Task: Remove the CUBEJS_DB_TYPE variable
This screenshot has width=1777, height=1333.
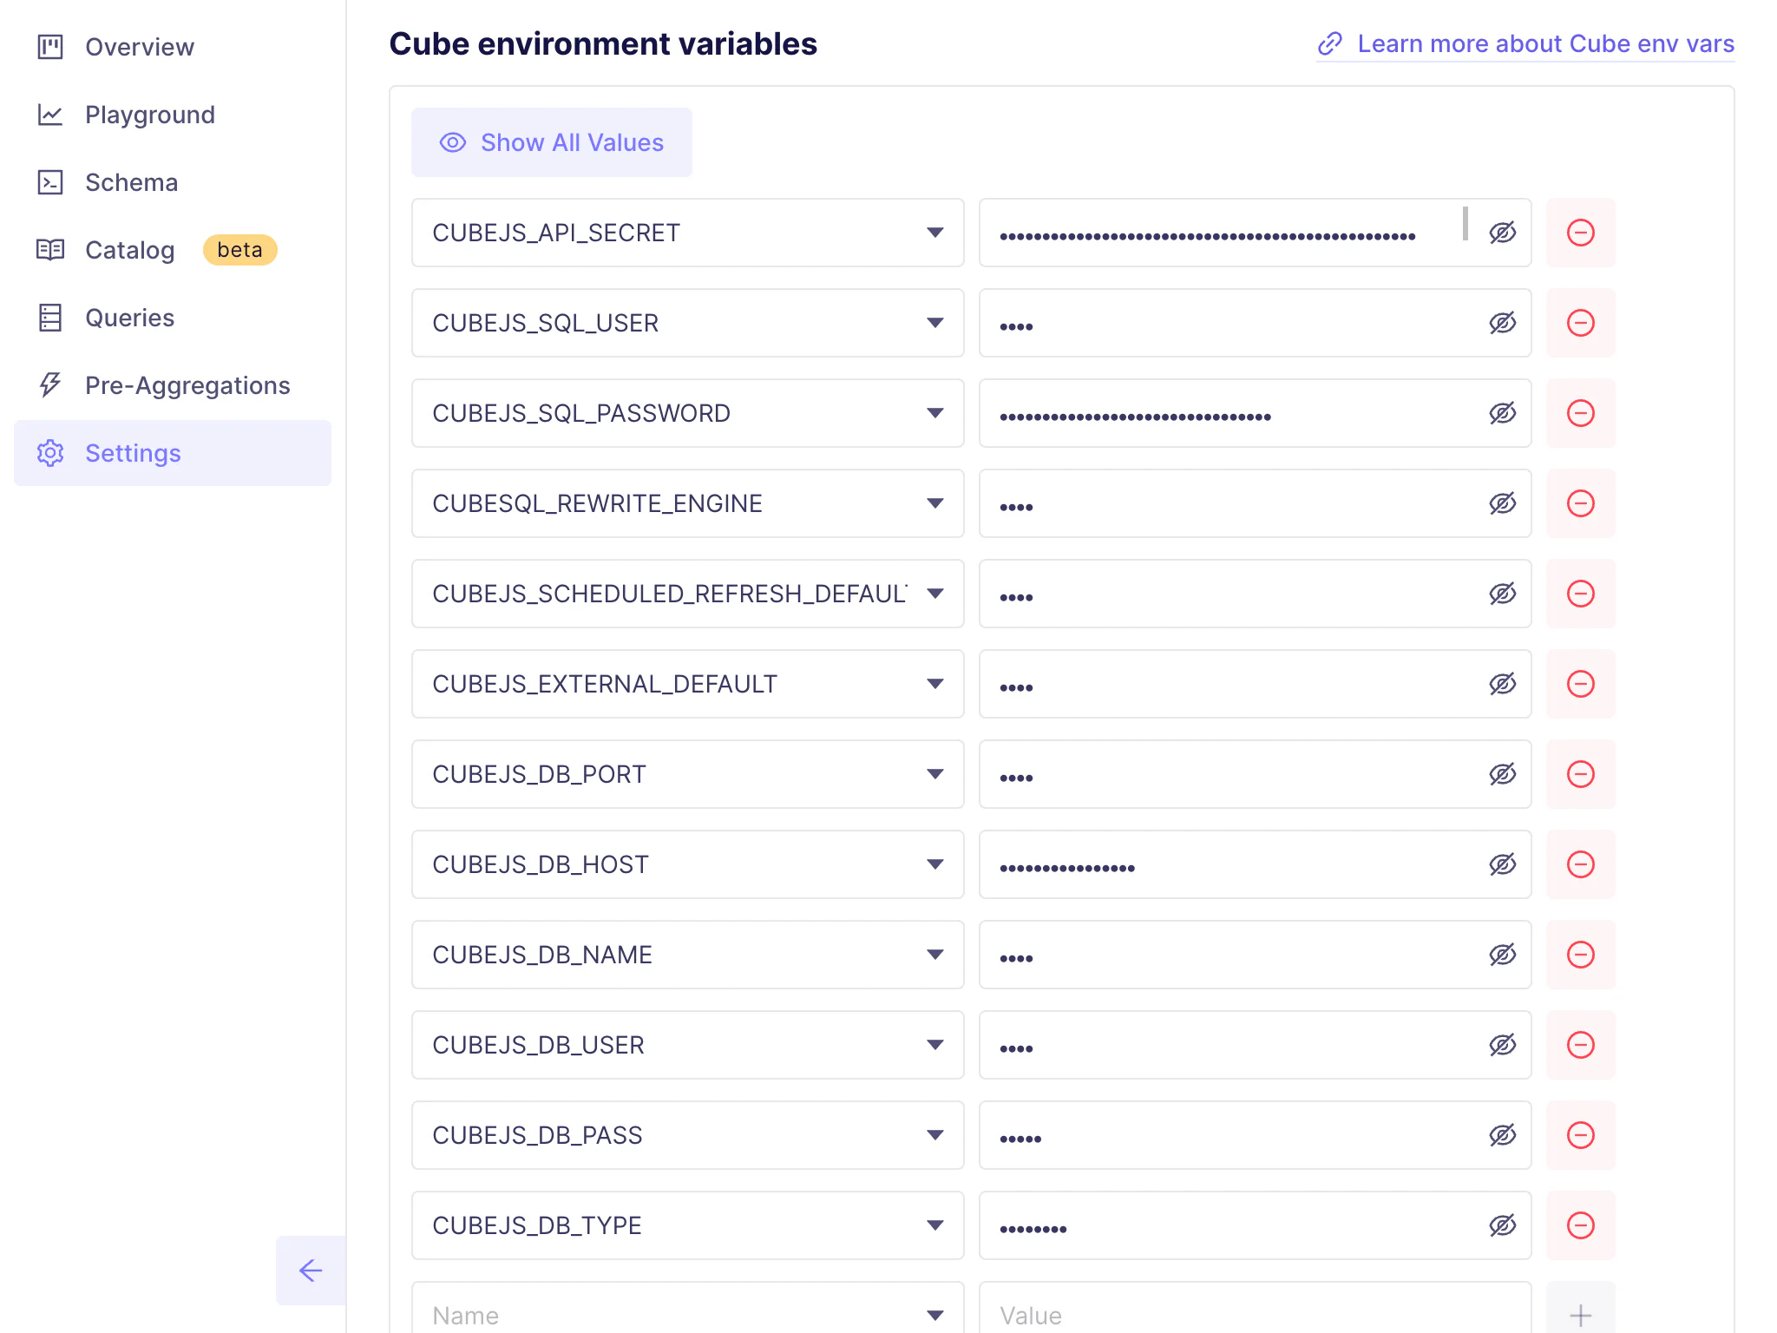Action: coord(1580,1225)
